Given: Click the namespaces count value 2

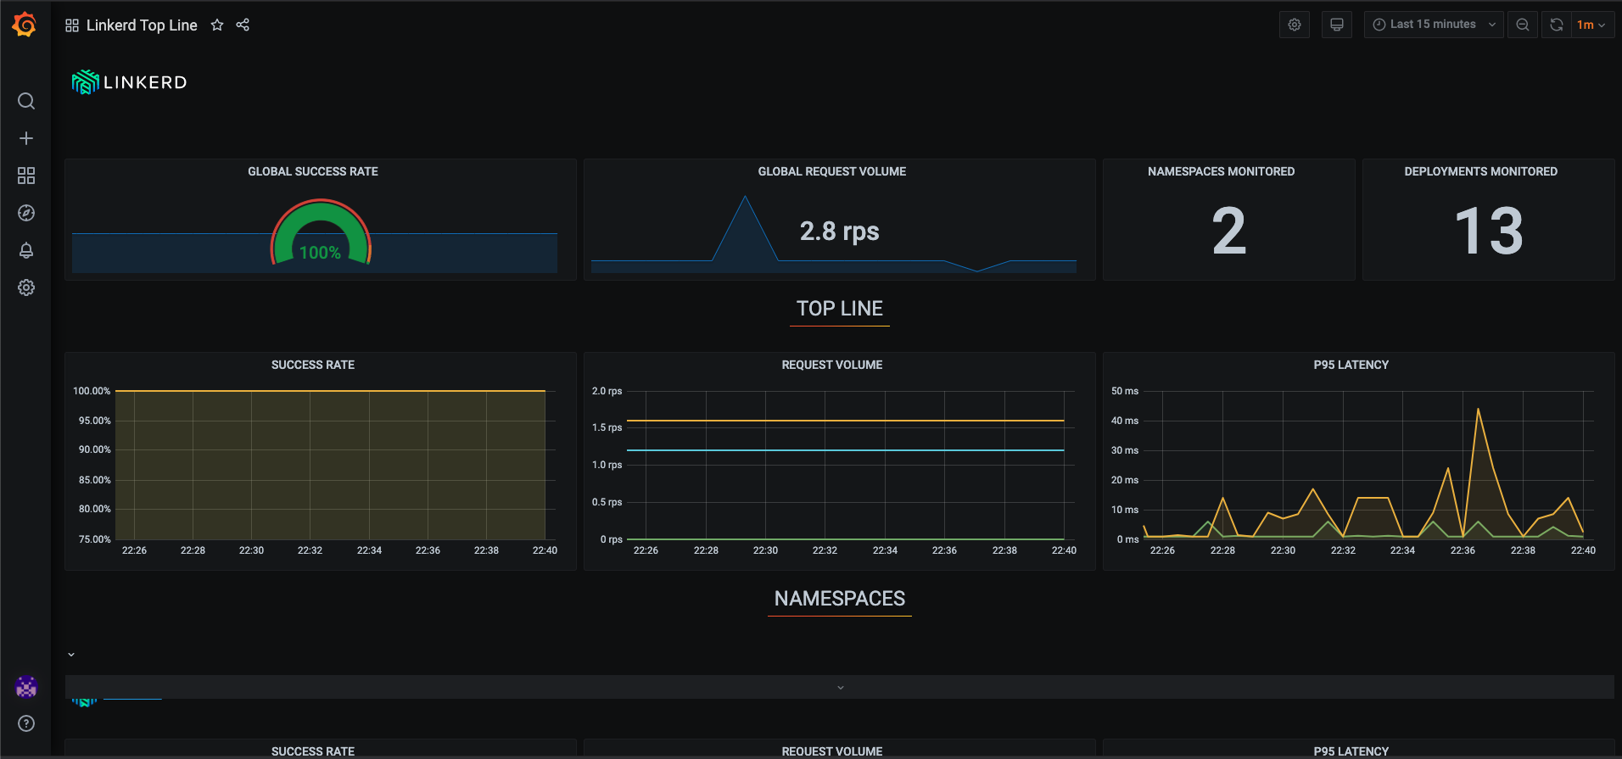Looking at the screenshot, I should tap(1229, 231).
